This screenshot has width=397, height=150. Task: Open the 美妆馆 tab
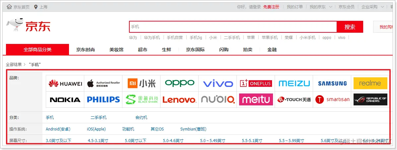[116, 50]
